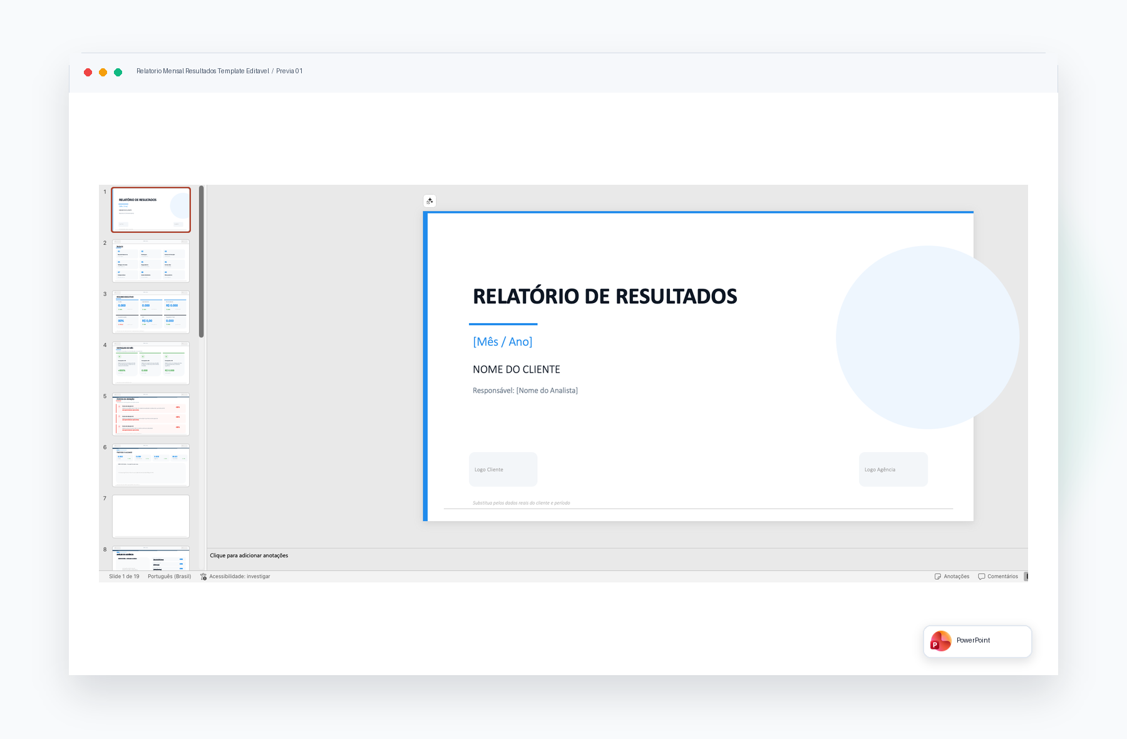
Task: Click the NOME DO CLIENTE text
Action: click(517, 369)
